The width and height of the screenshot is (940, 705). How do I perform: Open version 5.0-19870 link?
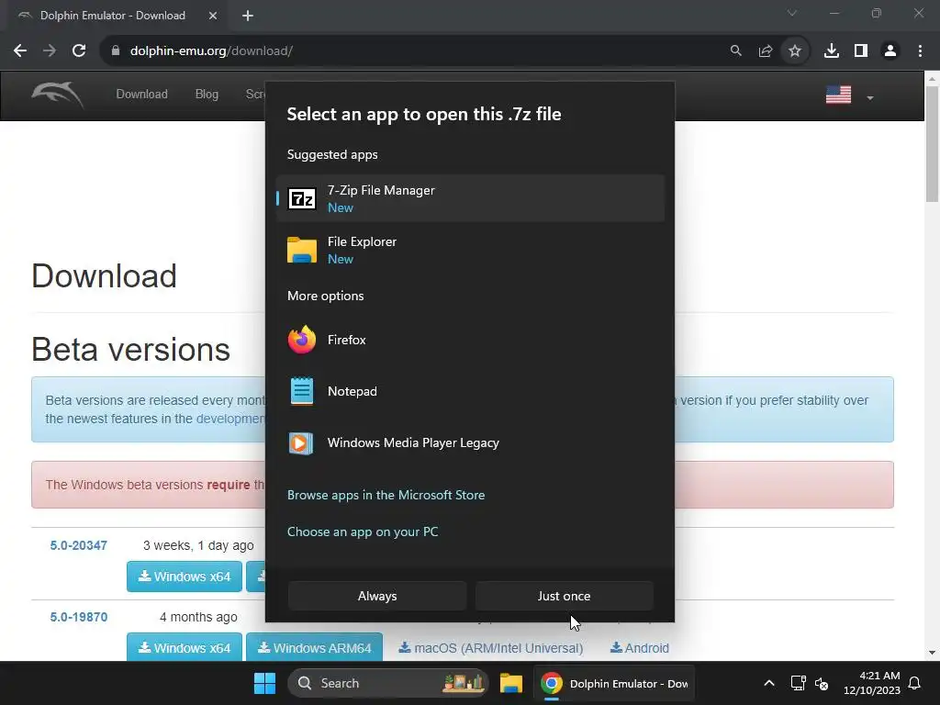pyautogui.click(x=79, y=617)
